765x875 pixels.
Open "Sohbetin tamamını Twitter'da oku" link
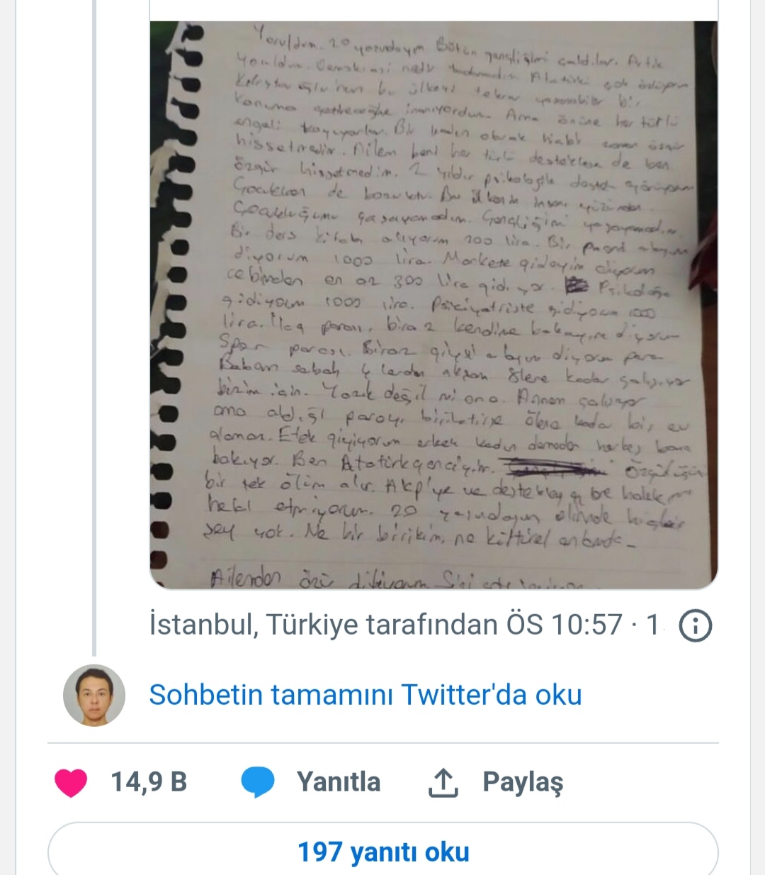(365, 695)
